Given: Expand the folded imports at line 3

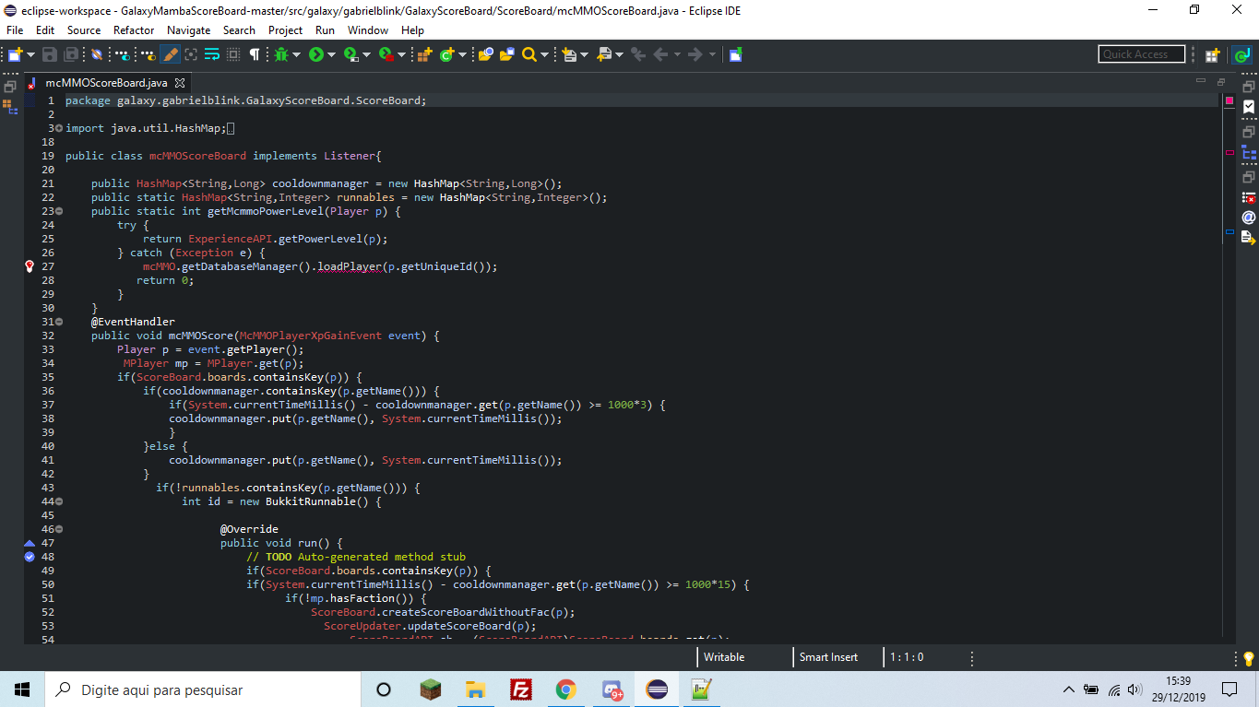Looking at the screenshot, I should 59,128.
